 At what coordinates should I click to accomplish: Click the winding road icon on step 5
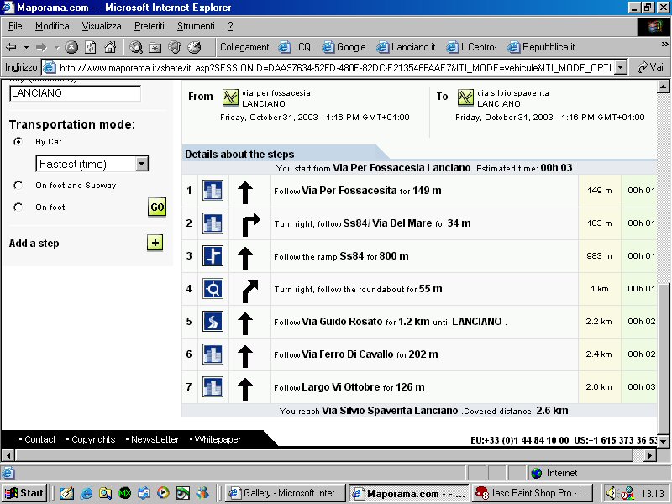click(x=213, y=322)
